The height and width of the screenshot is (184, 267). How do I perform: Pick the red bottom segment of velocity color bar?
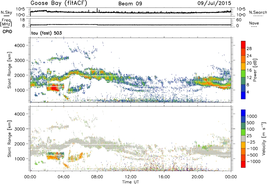(x=243, y=164)
